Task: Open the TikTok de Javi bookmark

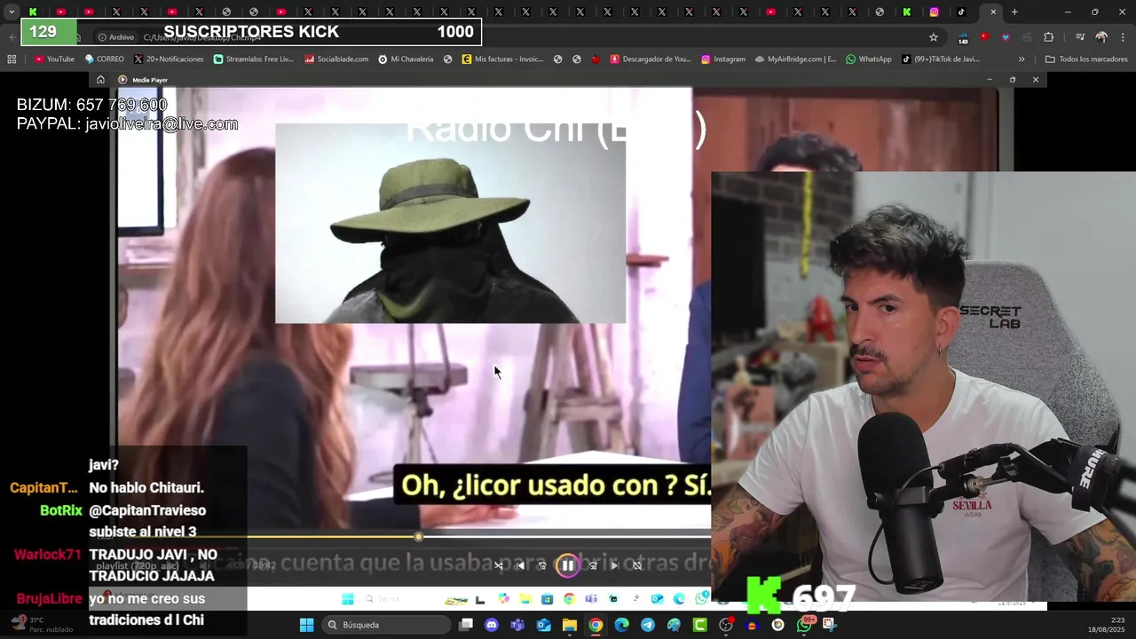Action: 940,59
